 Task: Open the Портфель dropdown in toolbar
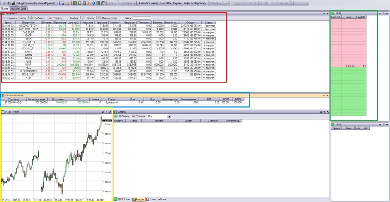coord(134,3)
